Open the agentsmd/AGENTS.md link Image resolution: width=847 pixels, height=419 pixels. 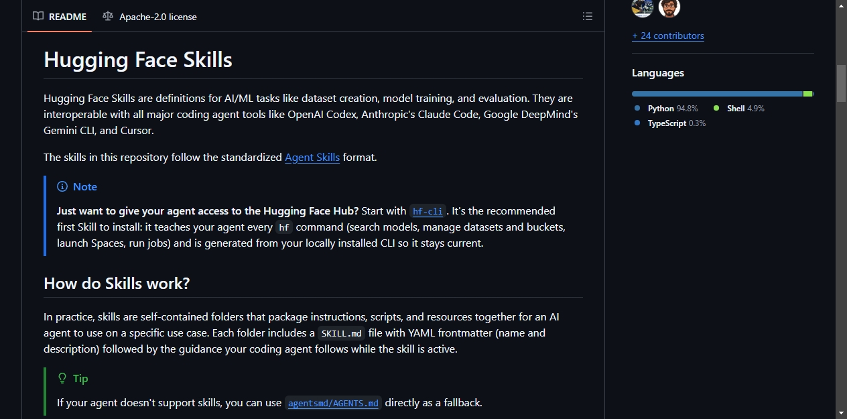pos(333,404)
